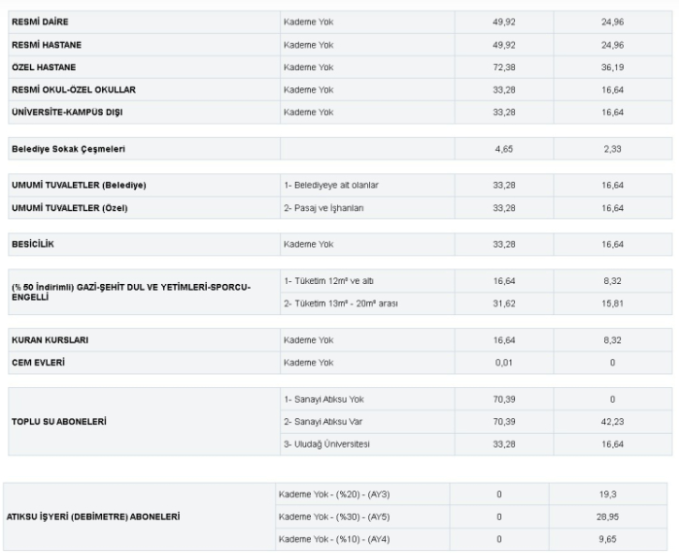Click the 0,01 value cell
The image size is (679, 553).
pyautogui.click(x=504, y=363)
